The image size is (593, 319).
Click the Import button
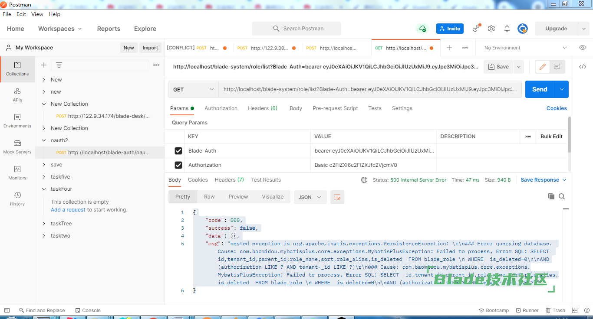150,48
